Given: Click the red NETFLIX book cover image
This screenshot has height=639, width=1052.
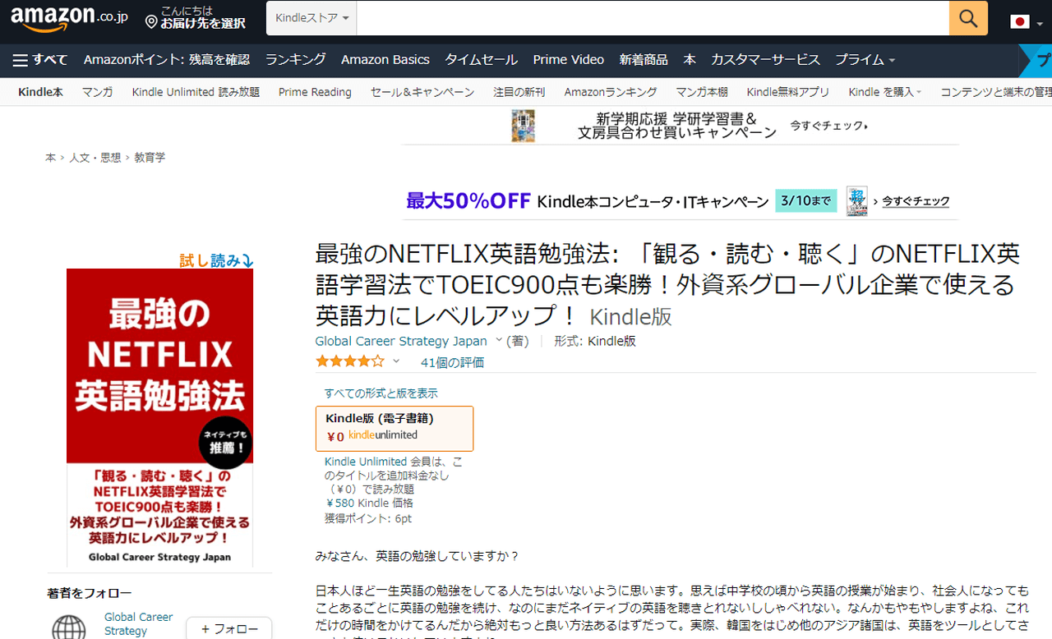Looking at the screenshot, I should click(159, 419).
